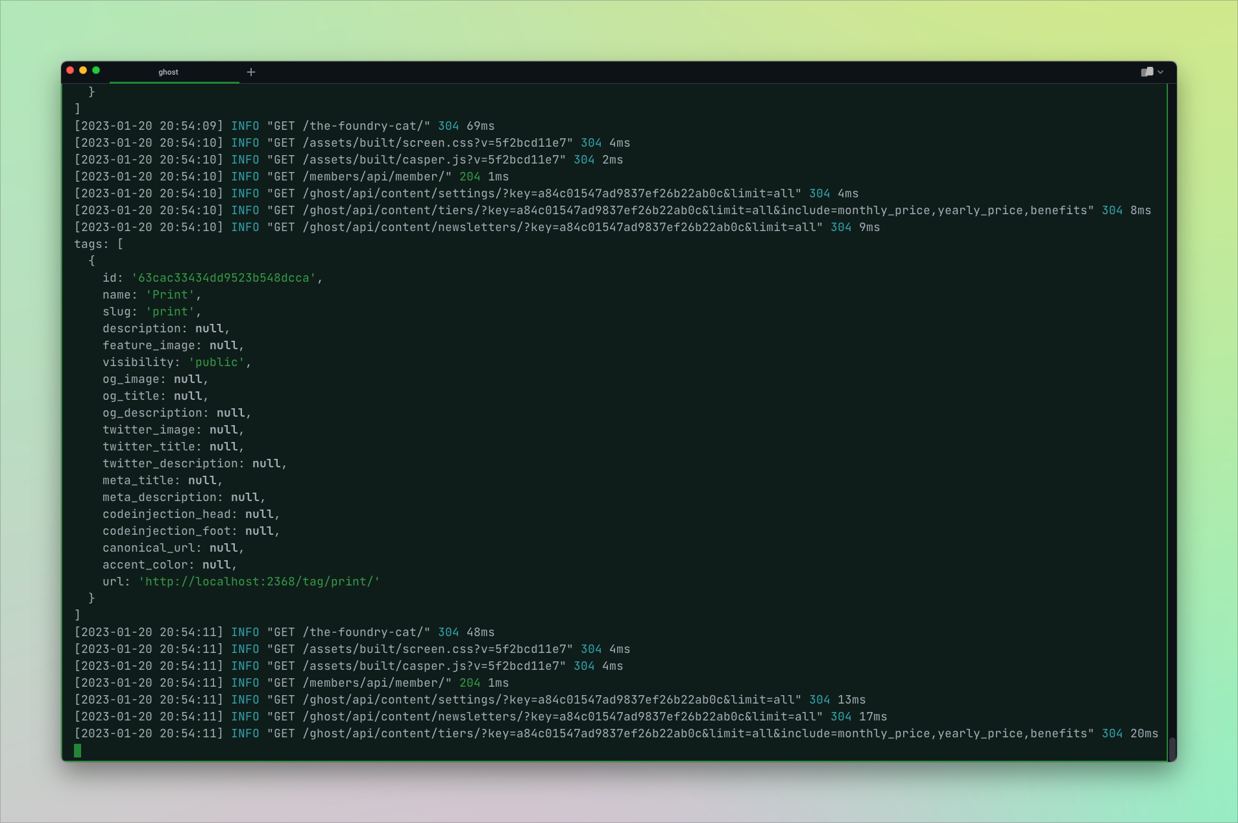This screenshot has height=823, width=1238.
Task: Open the localhost:2368/tag/print URL
Action: [258, 582]
